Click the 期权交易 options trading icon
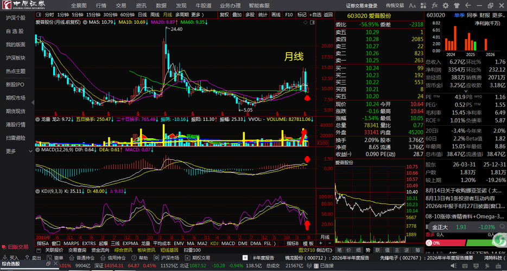This screenshot has width=507, height=271. point(187,258)
